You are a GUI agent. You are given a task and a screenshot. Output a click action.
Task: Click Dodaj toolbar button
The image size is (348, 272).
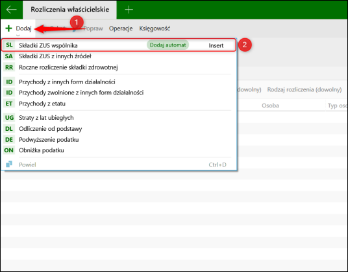(x=19, y=28)
